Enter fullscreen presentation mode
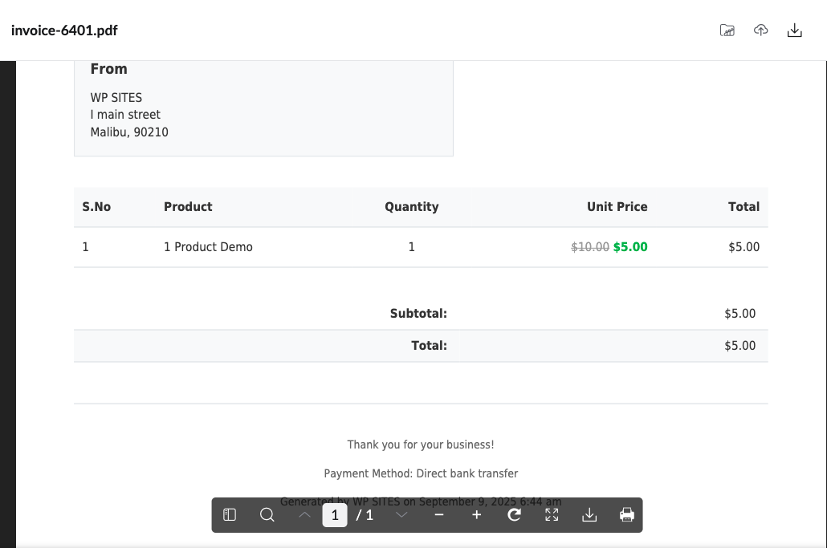This screenshot has width=827, height=548. [552, 515]
